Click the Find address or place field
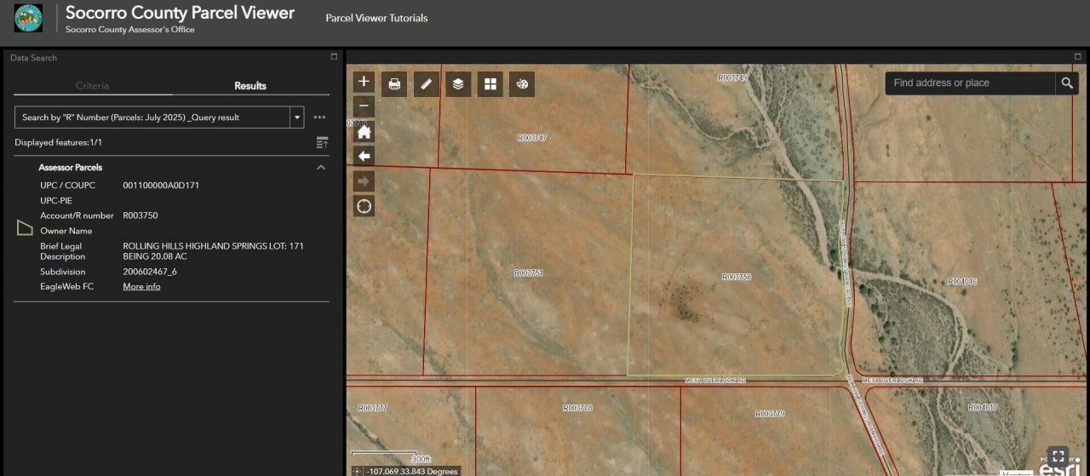1090x476 pixels. coord(969,83)
